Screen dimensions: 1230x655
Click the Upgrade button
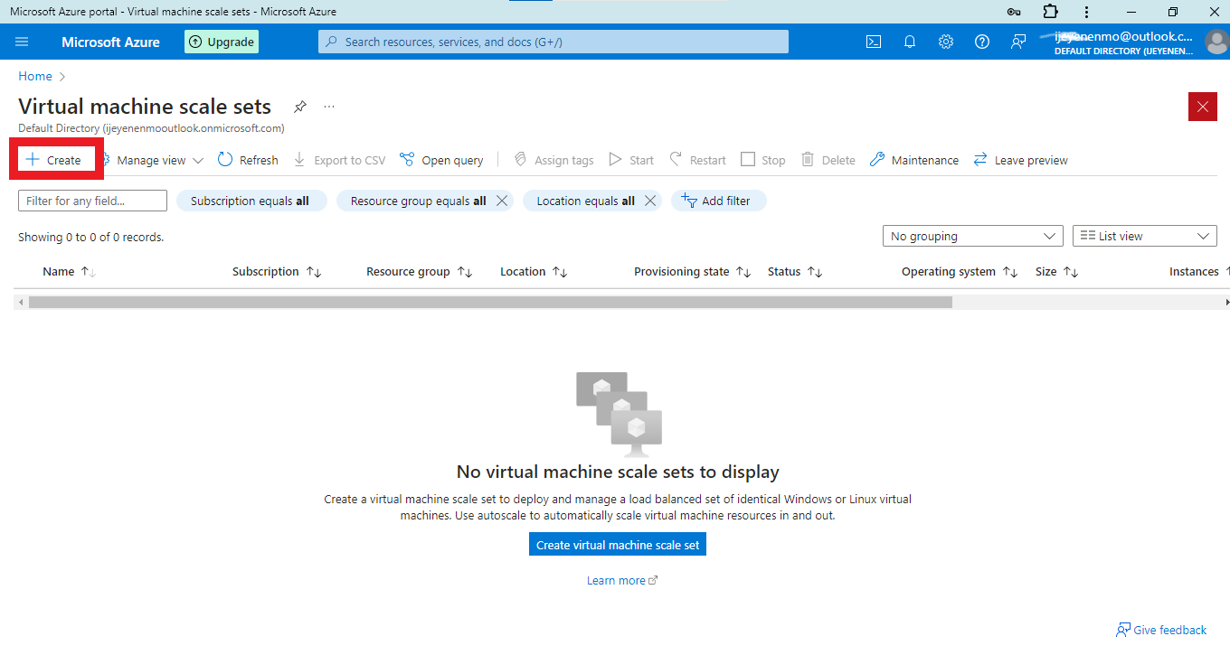222,42
